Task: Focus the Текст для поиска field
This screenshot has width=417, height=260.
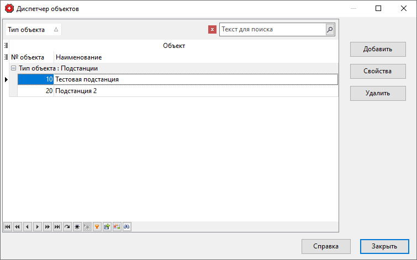Action: [x=272, y=29]
